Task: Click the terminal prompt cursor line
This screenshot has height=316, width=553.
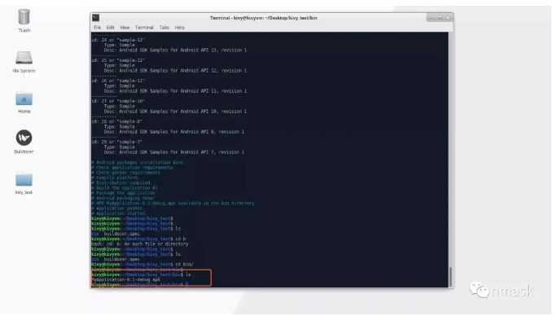Action: [x=140, y=284]
